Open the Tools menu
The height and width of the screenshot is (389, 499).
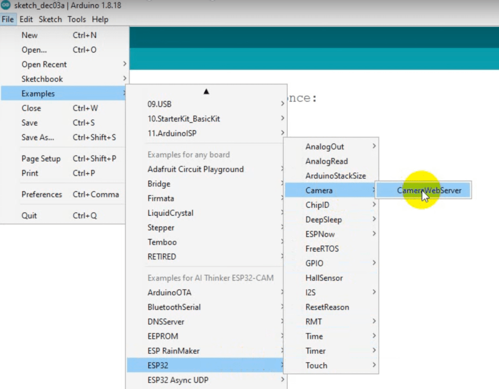click(x=77, y=19)
